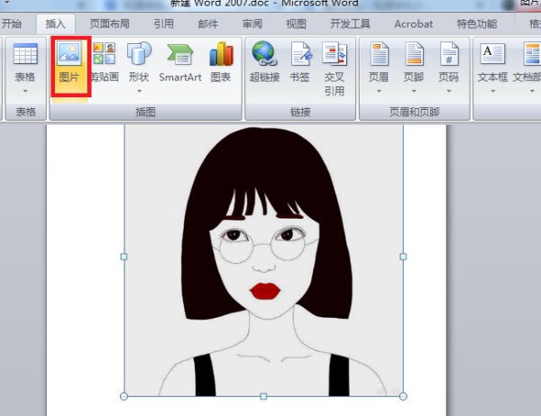Open Clip Art (剪贴画) from the ribbon
The height and width of the screenshot is (416, 541).
click(104, 63)
